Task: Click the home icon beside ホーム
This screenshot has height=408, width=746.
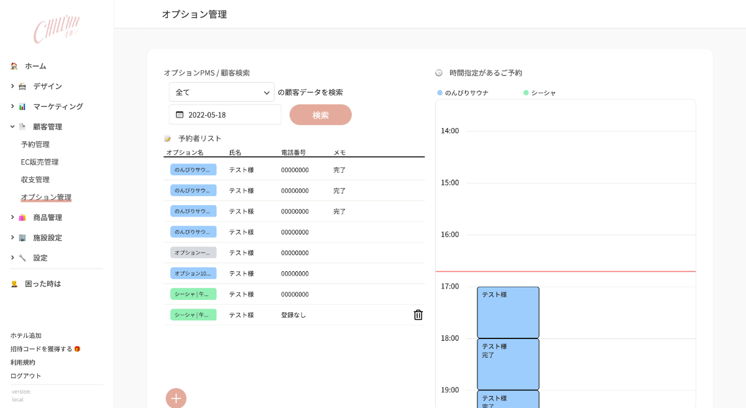Action: pos(14,66)
